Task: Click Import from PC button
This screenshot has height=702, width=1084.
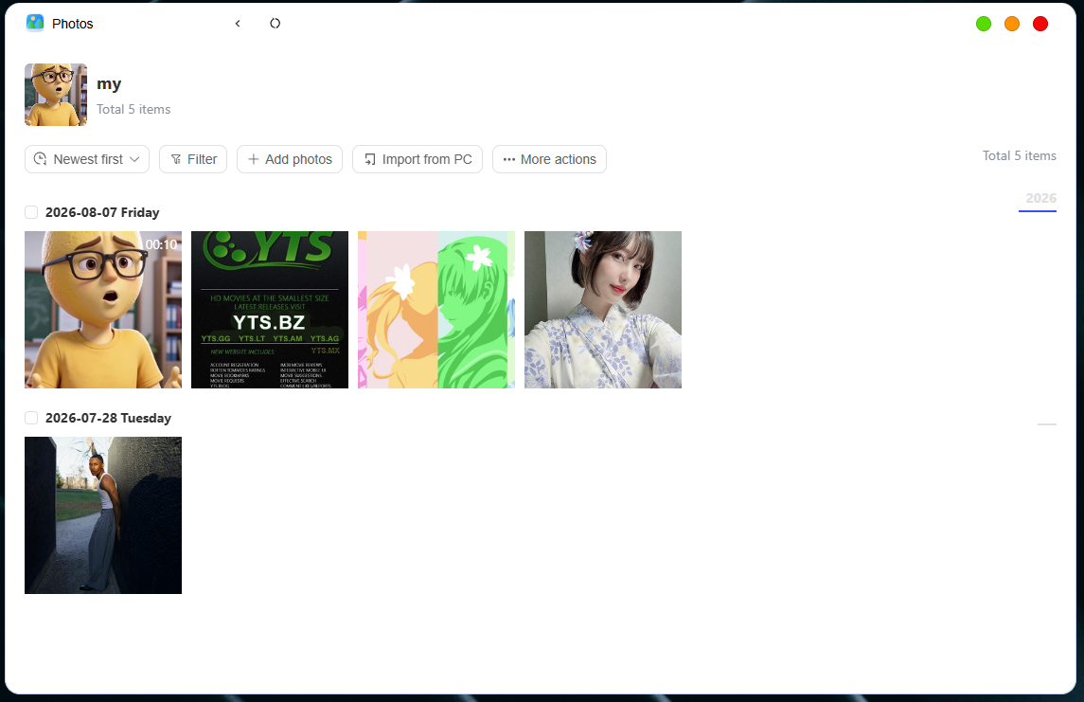Action: 418,159
